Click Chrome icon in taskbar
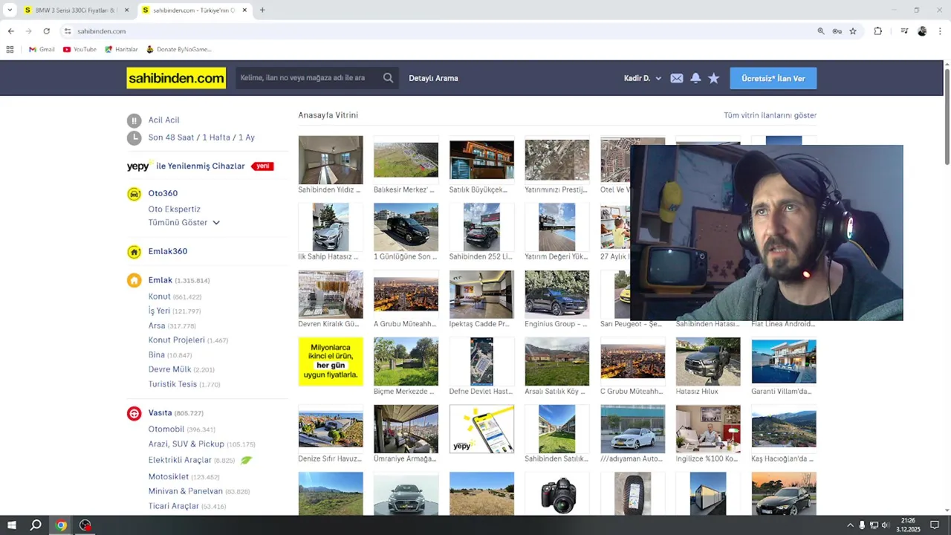The image size is (951, 535). point(61,525)
